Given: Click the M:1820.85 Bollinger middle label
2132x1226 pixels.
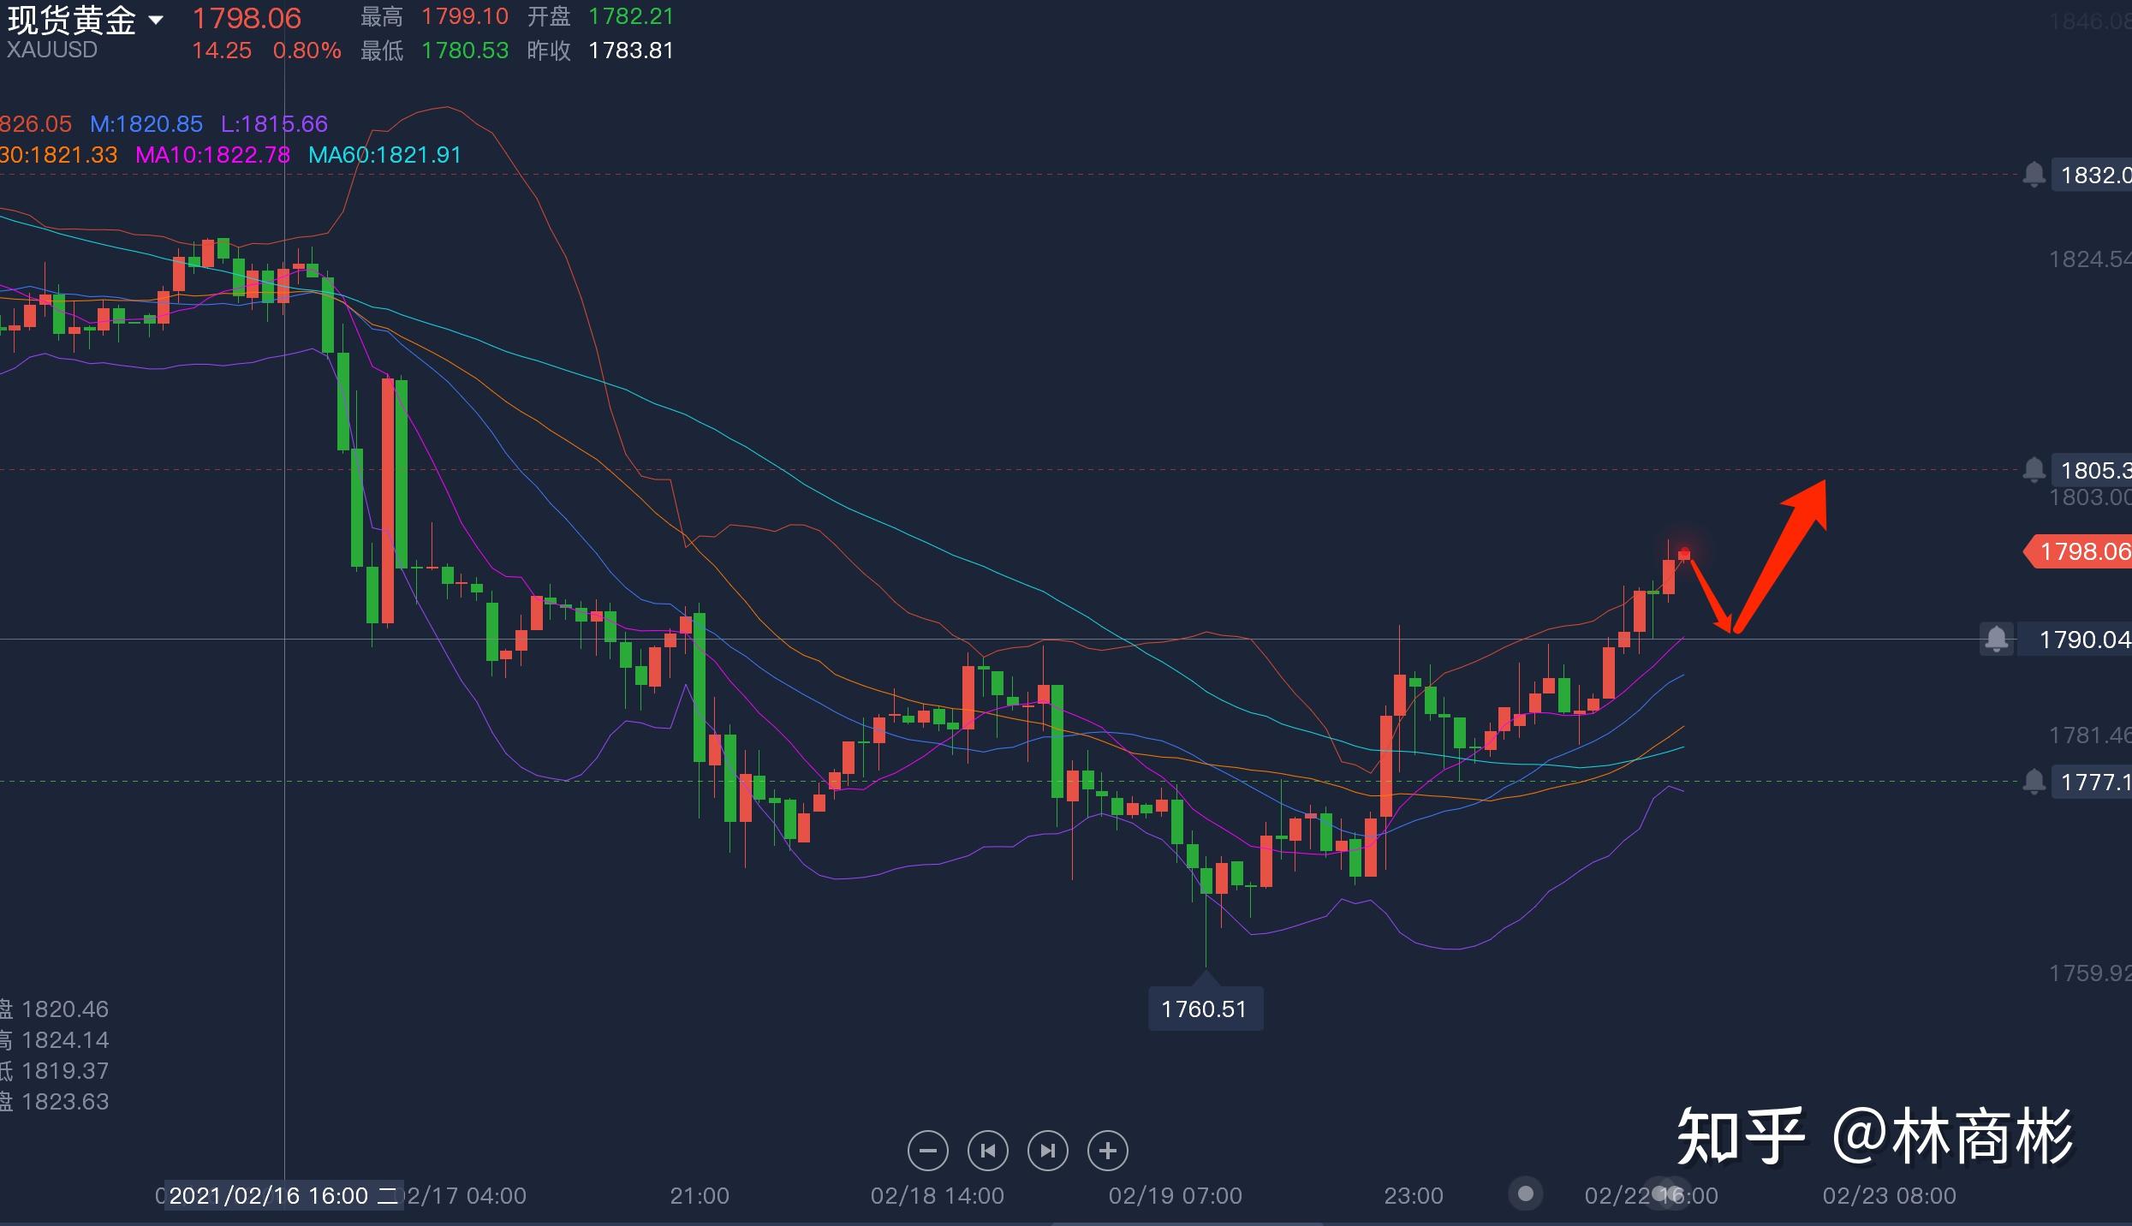Looking at the screenshot, I should pos(146,124).
